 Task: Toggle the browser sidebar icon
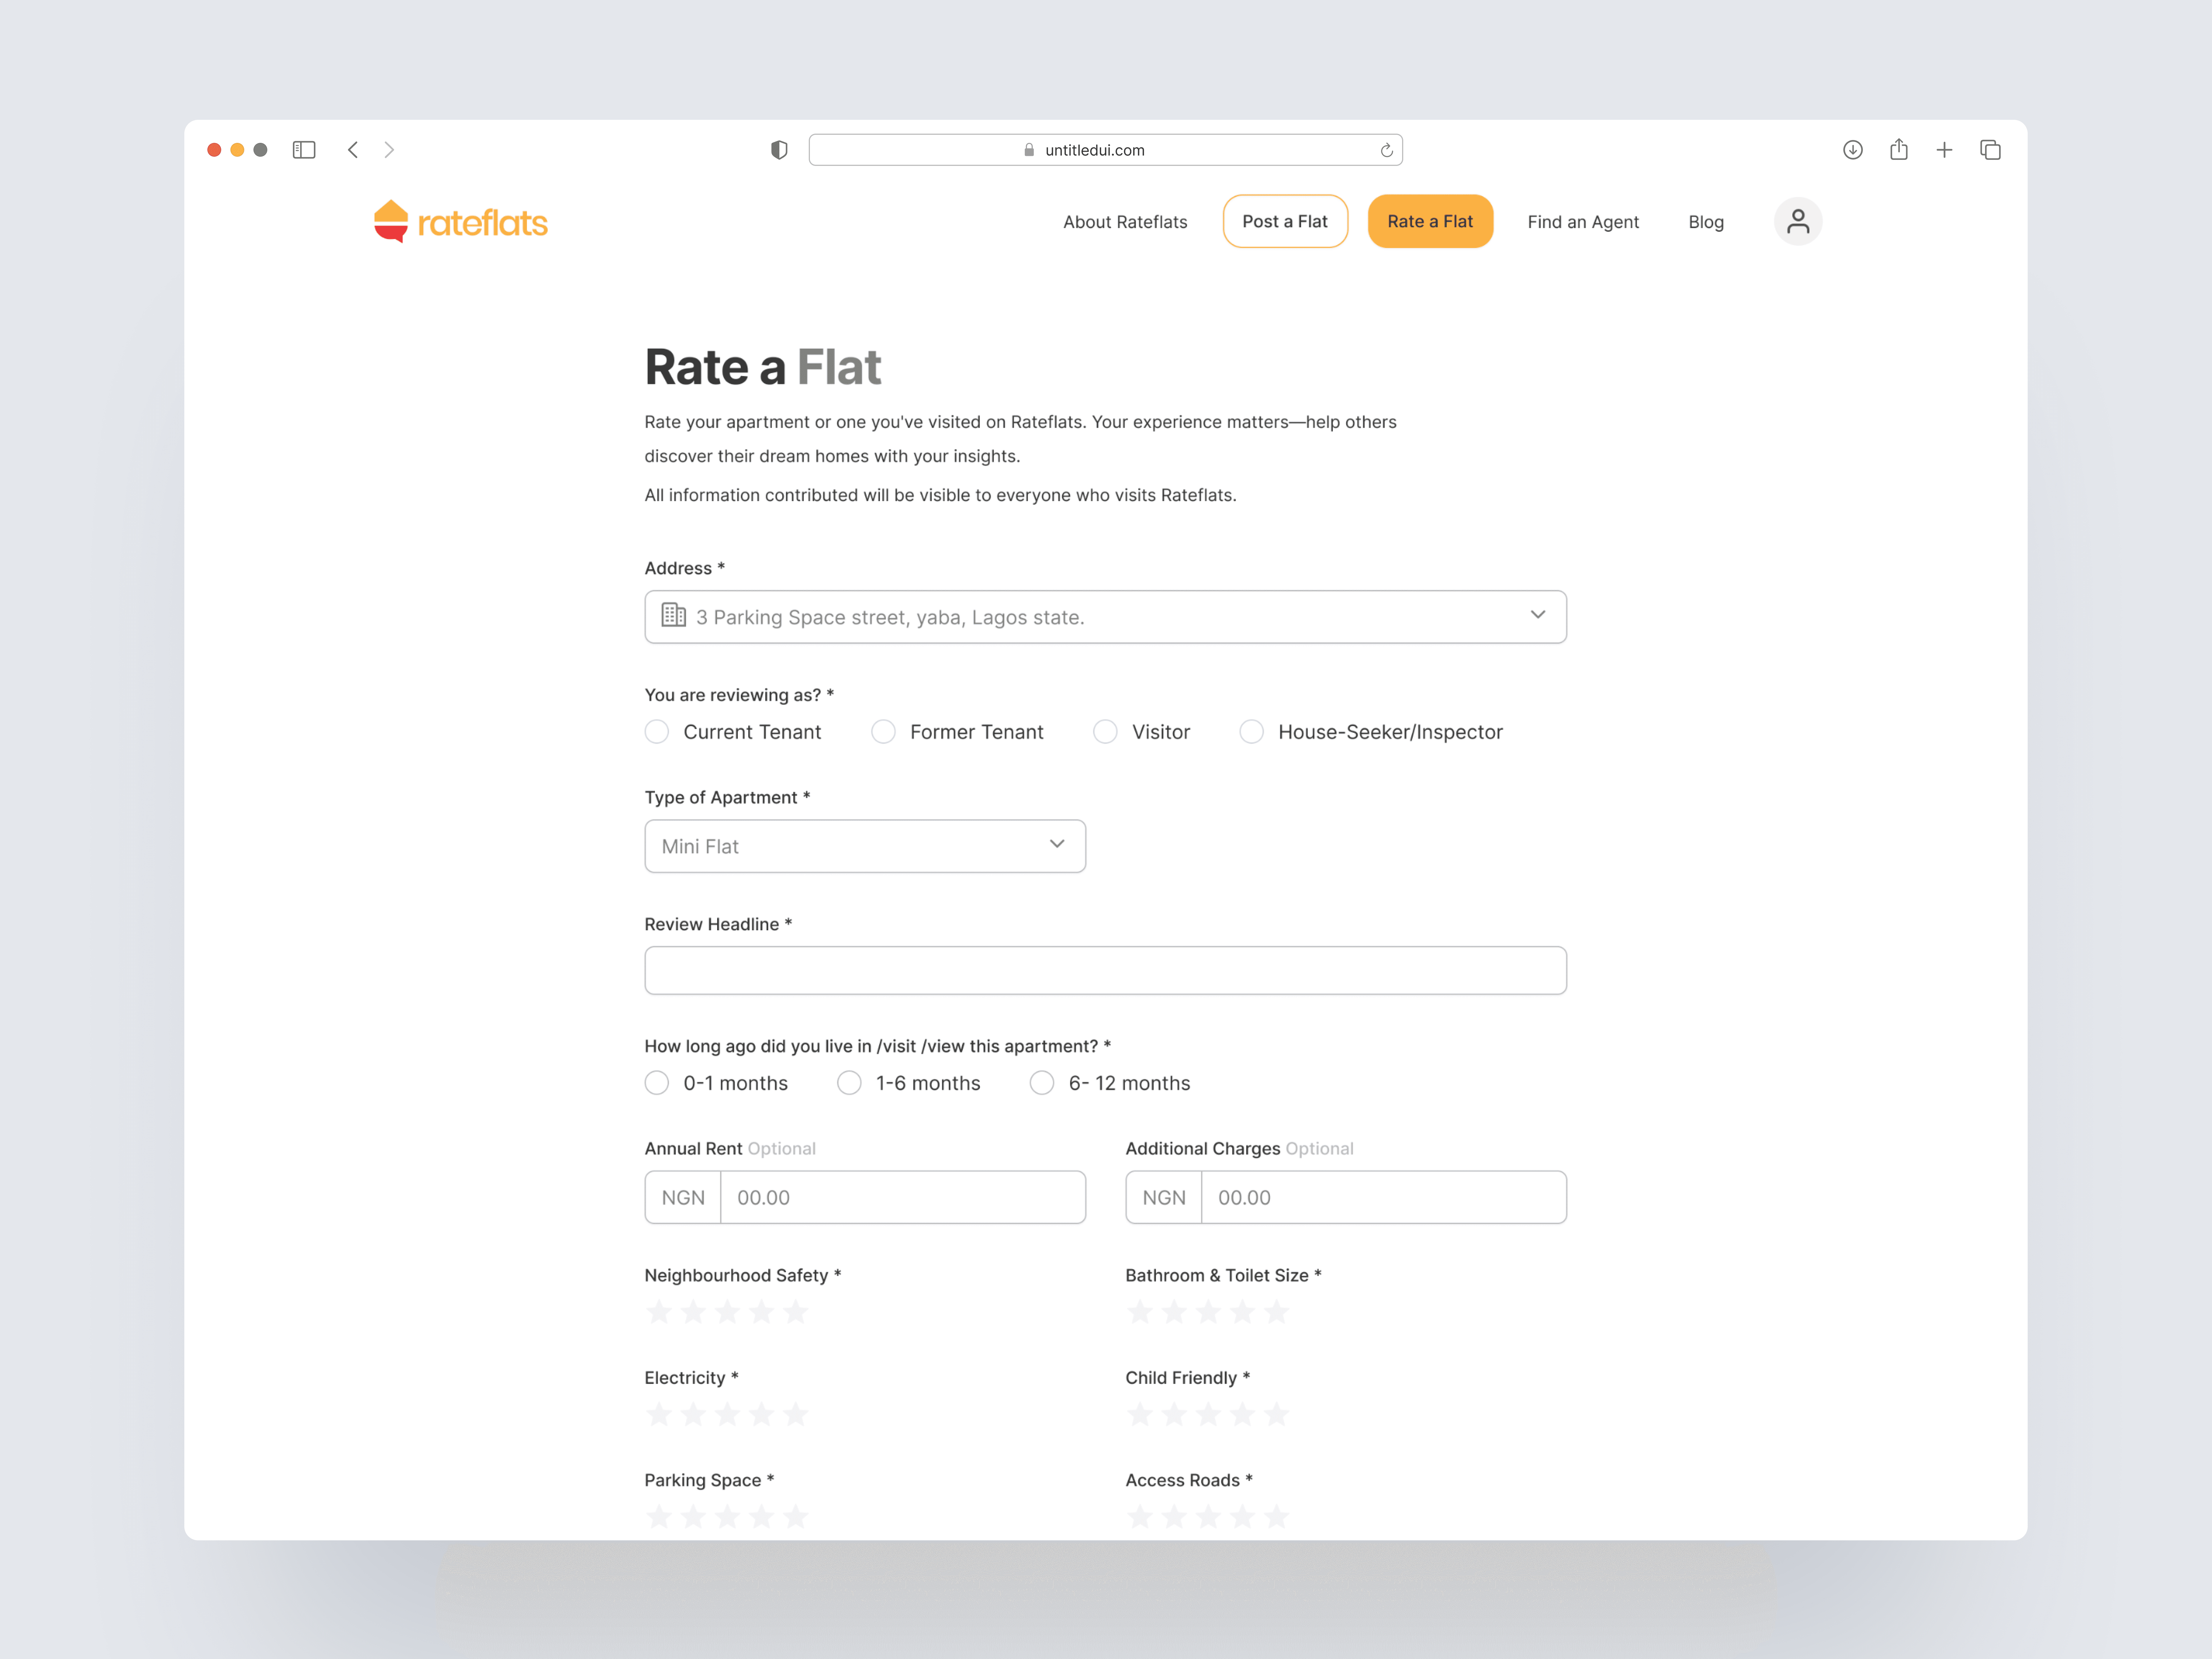(304, 150)
